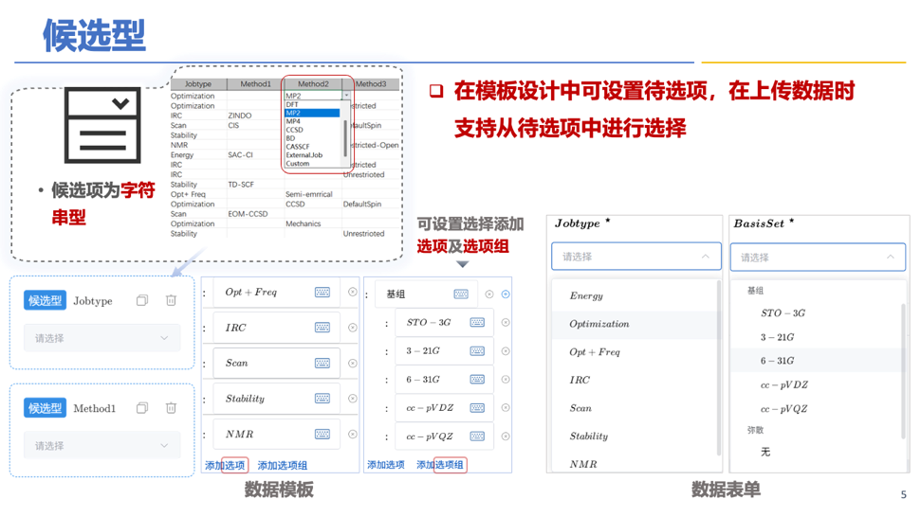
Task: Pick 6-31G from the BasisSet list
Action: coord(777,361)
